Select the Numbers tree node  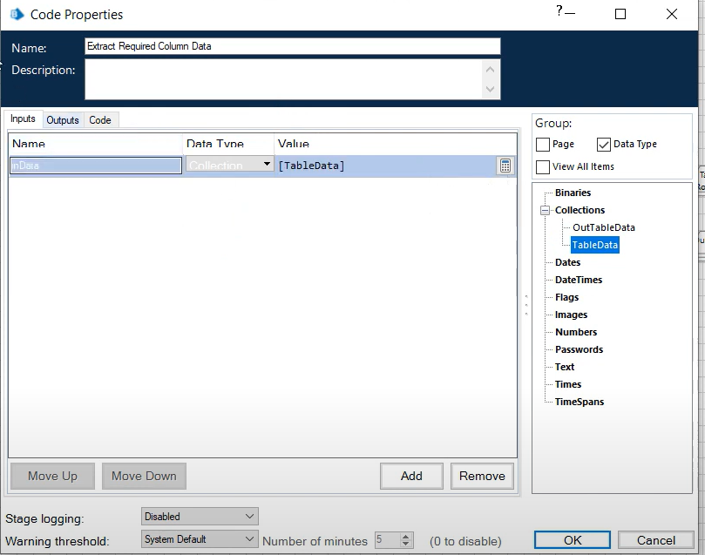point(576,332)
